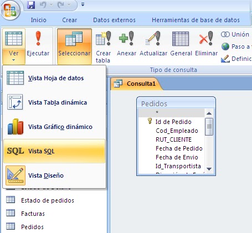Select the Crear tabla query type
252x233 pixels.
[x=103, y=47]
